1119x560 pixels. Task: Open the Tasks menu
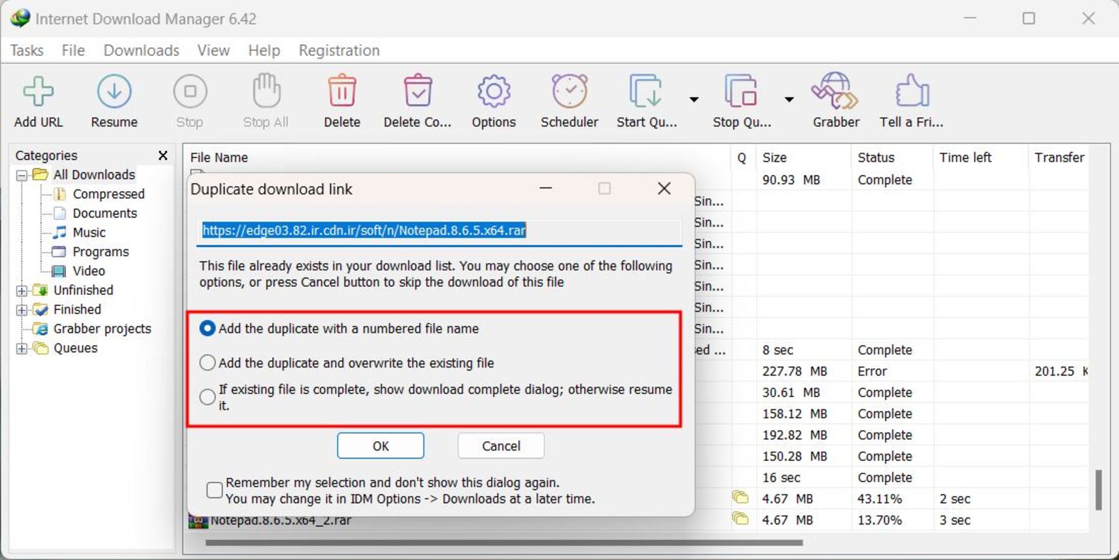27,51
